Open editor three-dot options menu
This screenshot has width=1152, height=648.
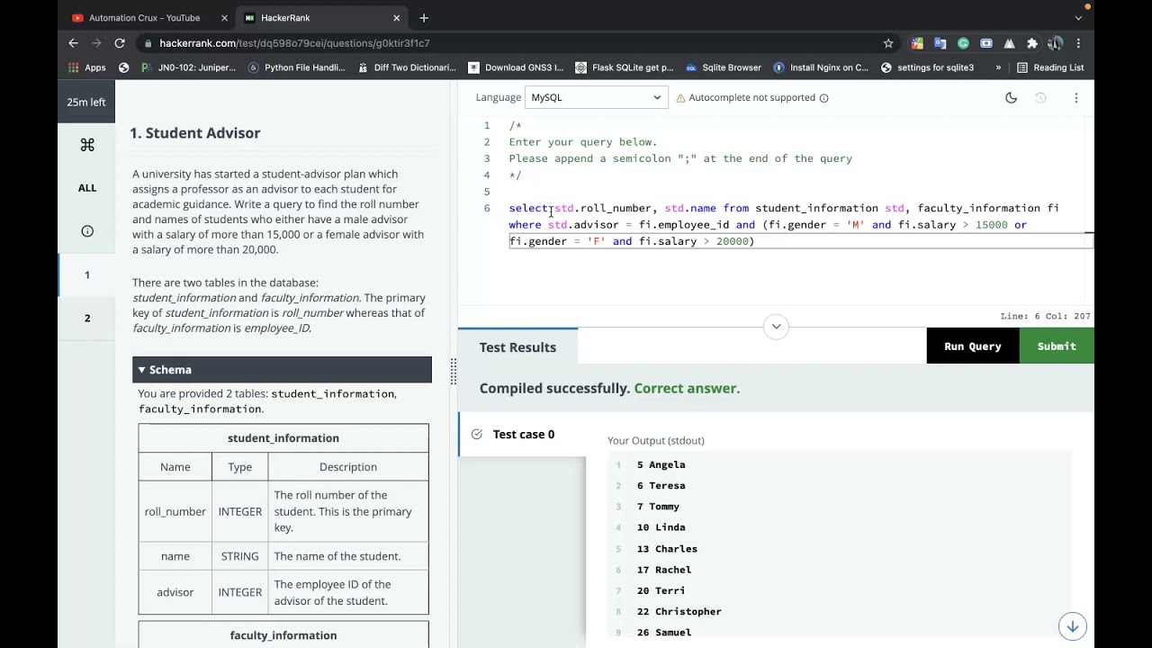1075,98
